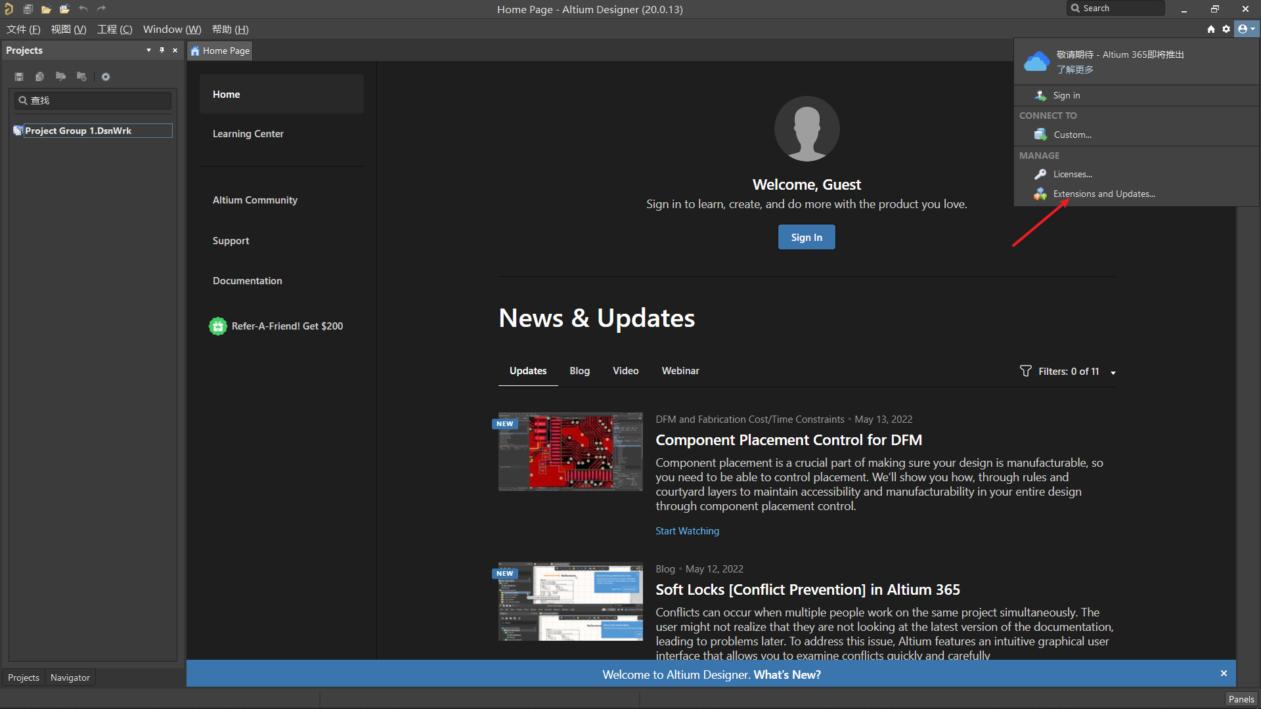Screen dimensions: 1261x709
Task: Select Project Group 1.DsnWrk in tree
Action: [x=78, y=131]
